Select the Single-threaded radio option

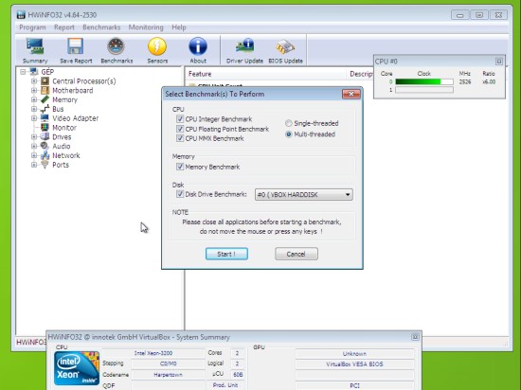coord(288,123)
